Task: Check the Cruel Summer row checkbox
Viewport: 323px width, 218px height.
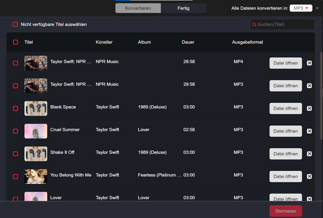Action: tap(15, 131)
